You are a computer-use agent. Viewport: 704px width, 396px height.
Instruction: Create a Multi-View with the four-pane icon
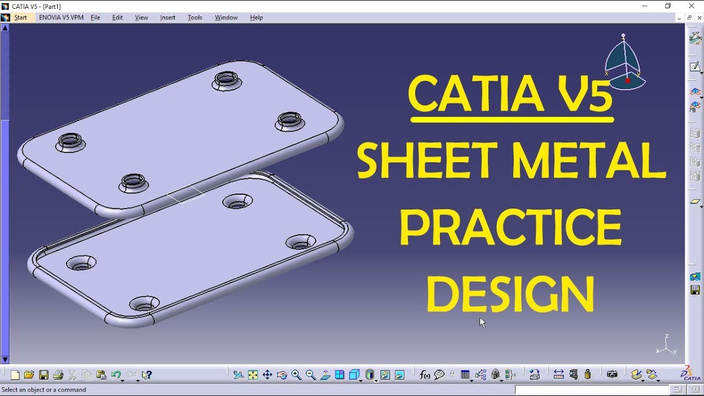[x=339, y=375]
